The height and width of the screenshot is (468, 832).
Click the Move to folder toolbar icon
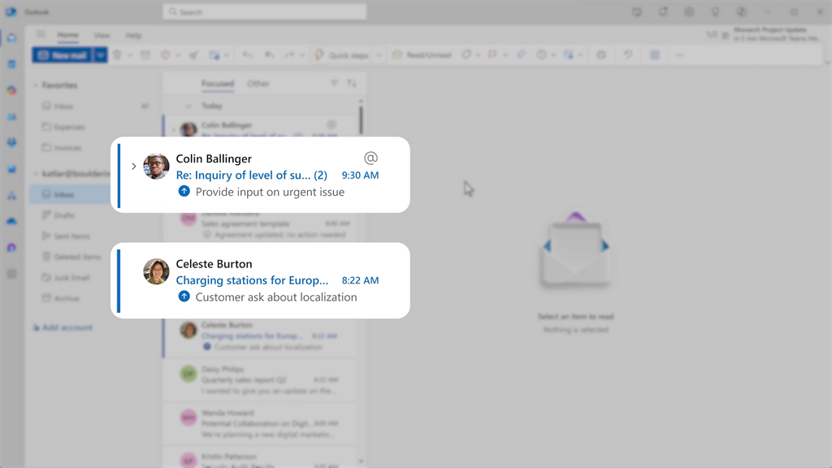click(214, 54)
